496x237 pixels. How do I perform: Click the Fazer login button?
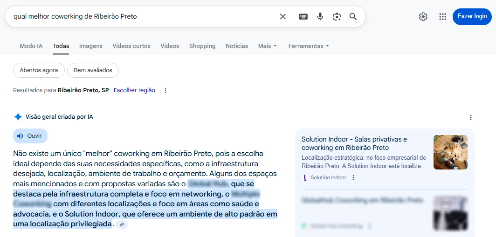pyautogui.click(x=472, y=16)
